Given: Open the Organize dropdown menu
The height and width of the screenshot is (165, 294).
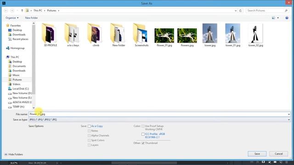Looking at the screenshot, I should point(12,18).
